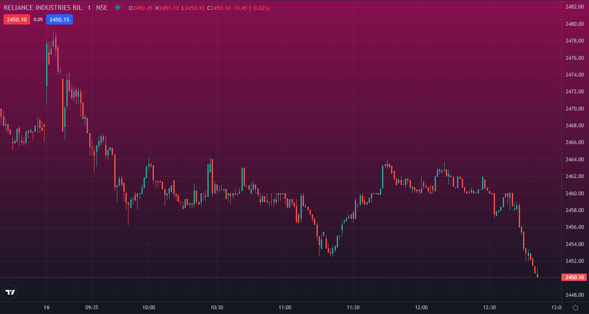The image size is (589, 314).
Task: Click the 2460.00 price axis label
Action: pos(574,194)
